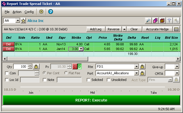This screenshot has width=183, height=113.
Task: Click the magenta stacked windows icon
Action: click(x=155, y=21)
